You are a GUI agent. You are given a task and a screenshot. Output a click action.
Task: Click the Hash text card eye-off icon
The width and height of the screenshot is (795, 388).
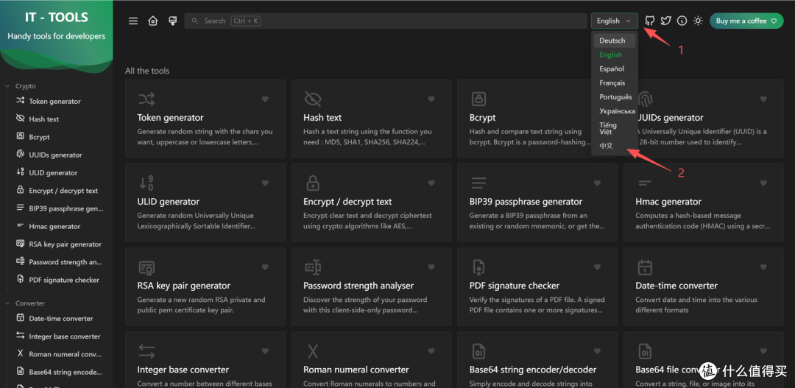pyautogui.click(x=313, y=99)
